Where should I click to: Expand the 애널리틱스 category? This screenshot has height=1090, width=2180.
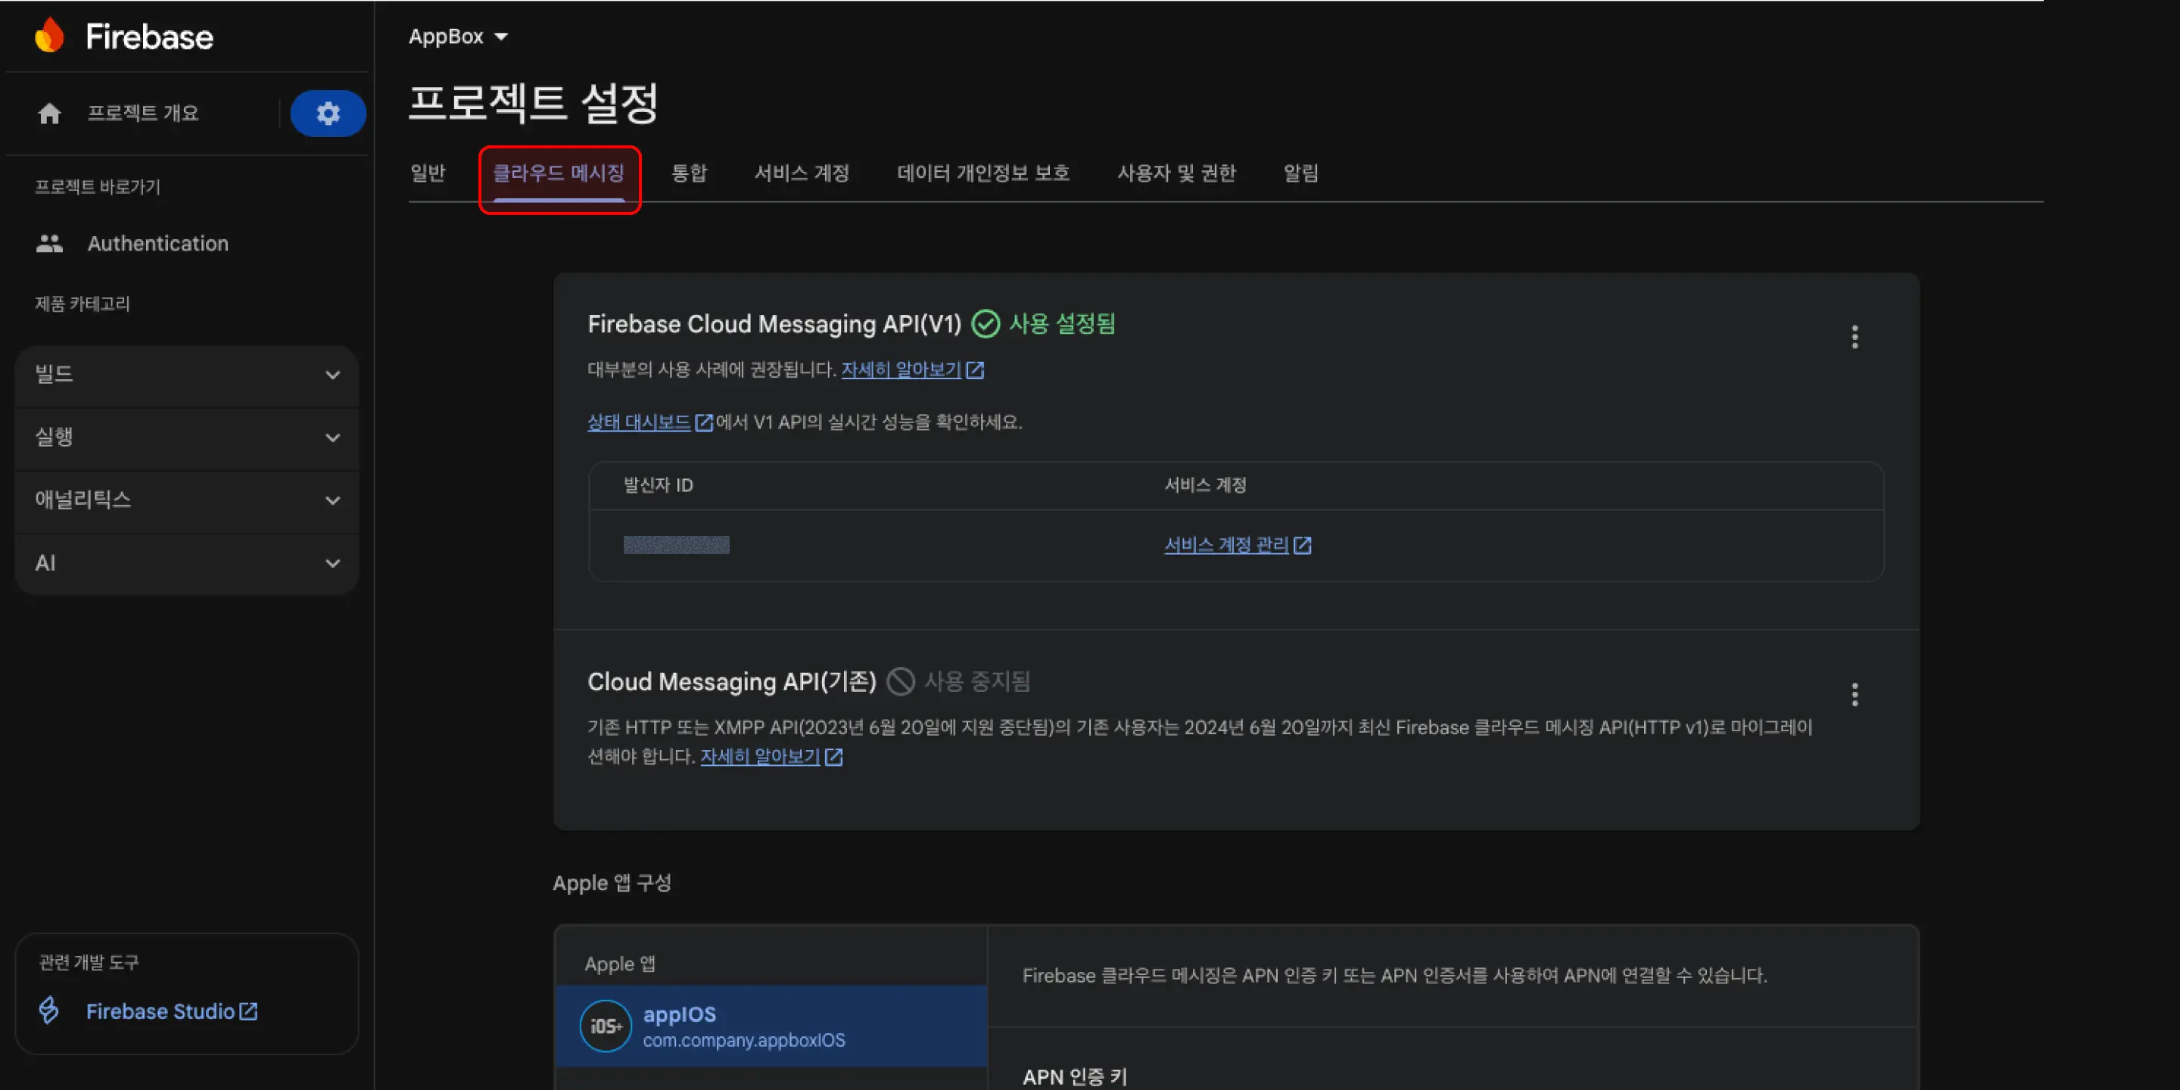tap(187, 500)
